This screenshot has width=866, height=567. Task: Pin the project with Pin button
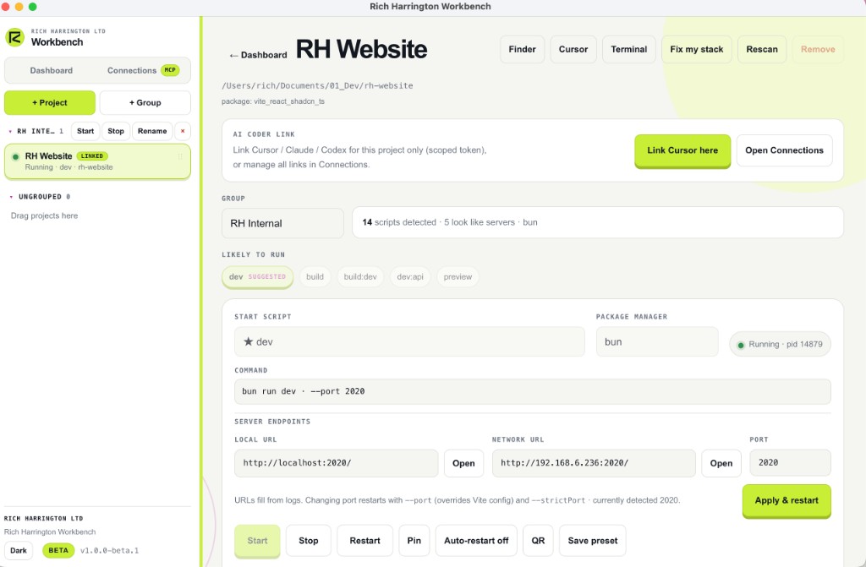tap(414, 541)
